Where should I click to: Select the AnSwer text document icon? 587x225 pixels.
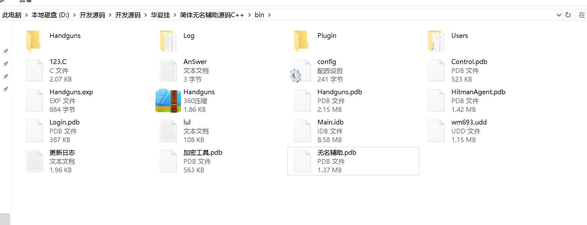point(168,70)
